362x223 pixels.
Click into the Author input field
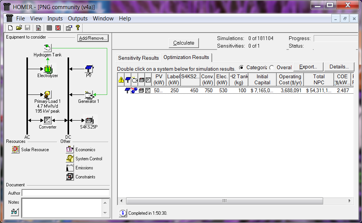click(65, 193)
